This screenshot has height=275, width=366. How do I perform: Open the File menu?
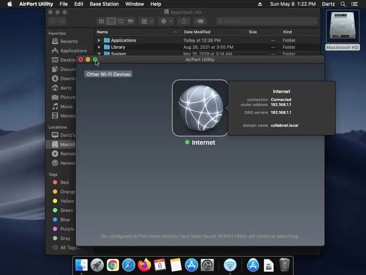click(x=64, y=4)
